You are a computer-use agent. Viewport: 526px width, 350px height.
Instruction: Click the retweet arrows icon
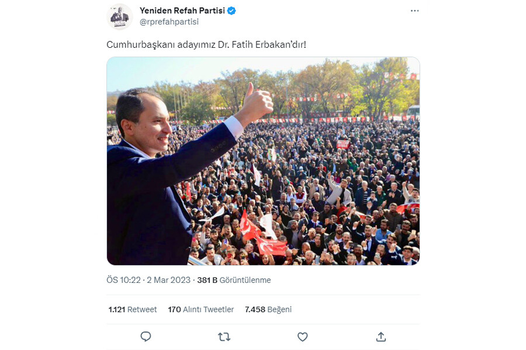coord(224,337)
